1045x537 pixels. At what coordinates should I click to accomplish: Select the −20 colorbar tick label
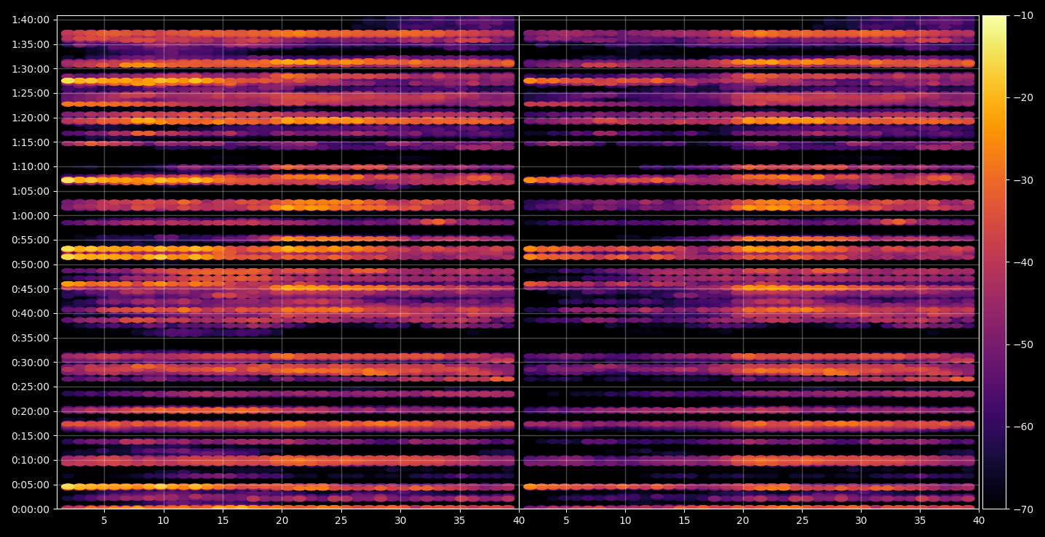[x=1023, y=98]
